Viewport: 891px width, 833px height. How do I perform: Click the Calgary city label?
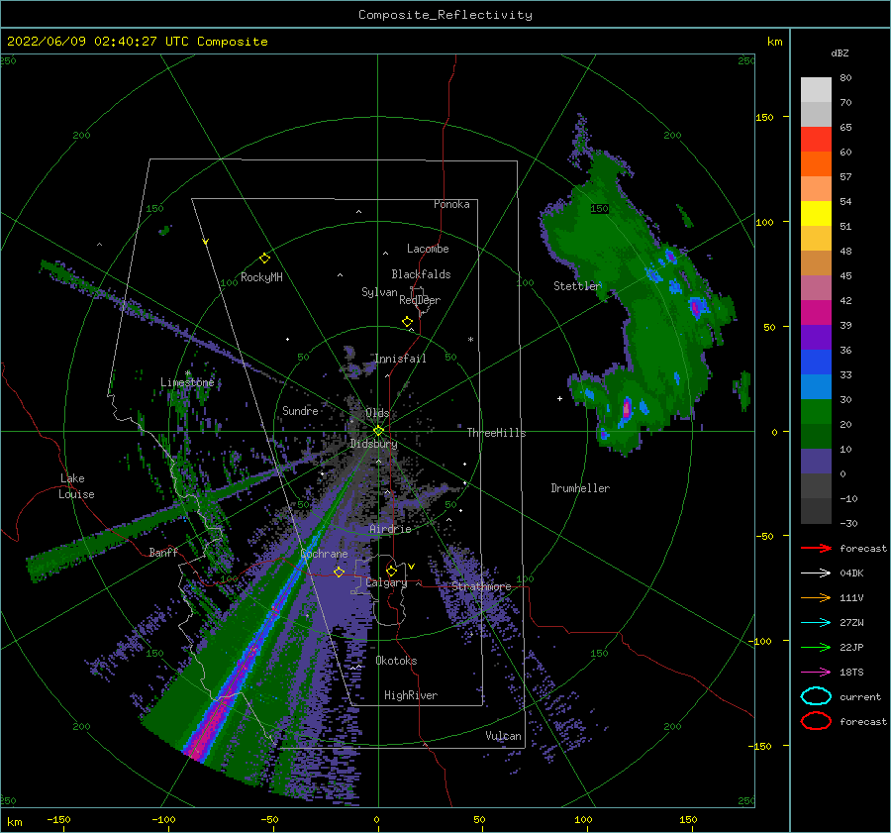(x=386, y=582)
